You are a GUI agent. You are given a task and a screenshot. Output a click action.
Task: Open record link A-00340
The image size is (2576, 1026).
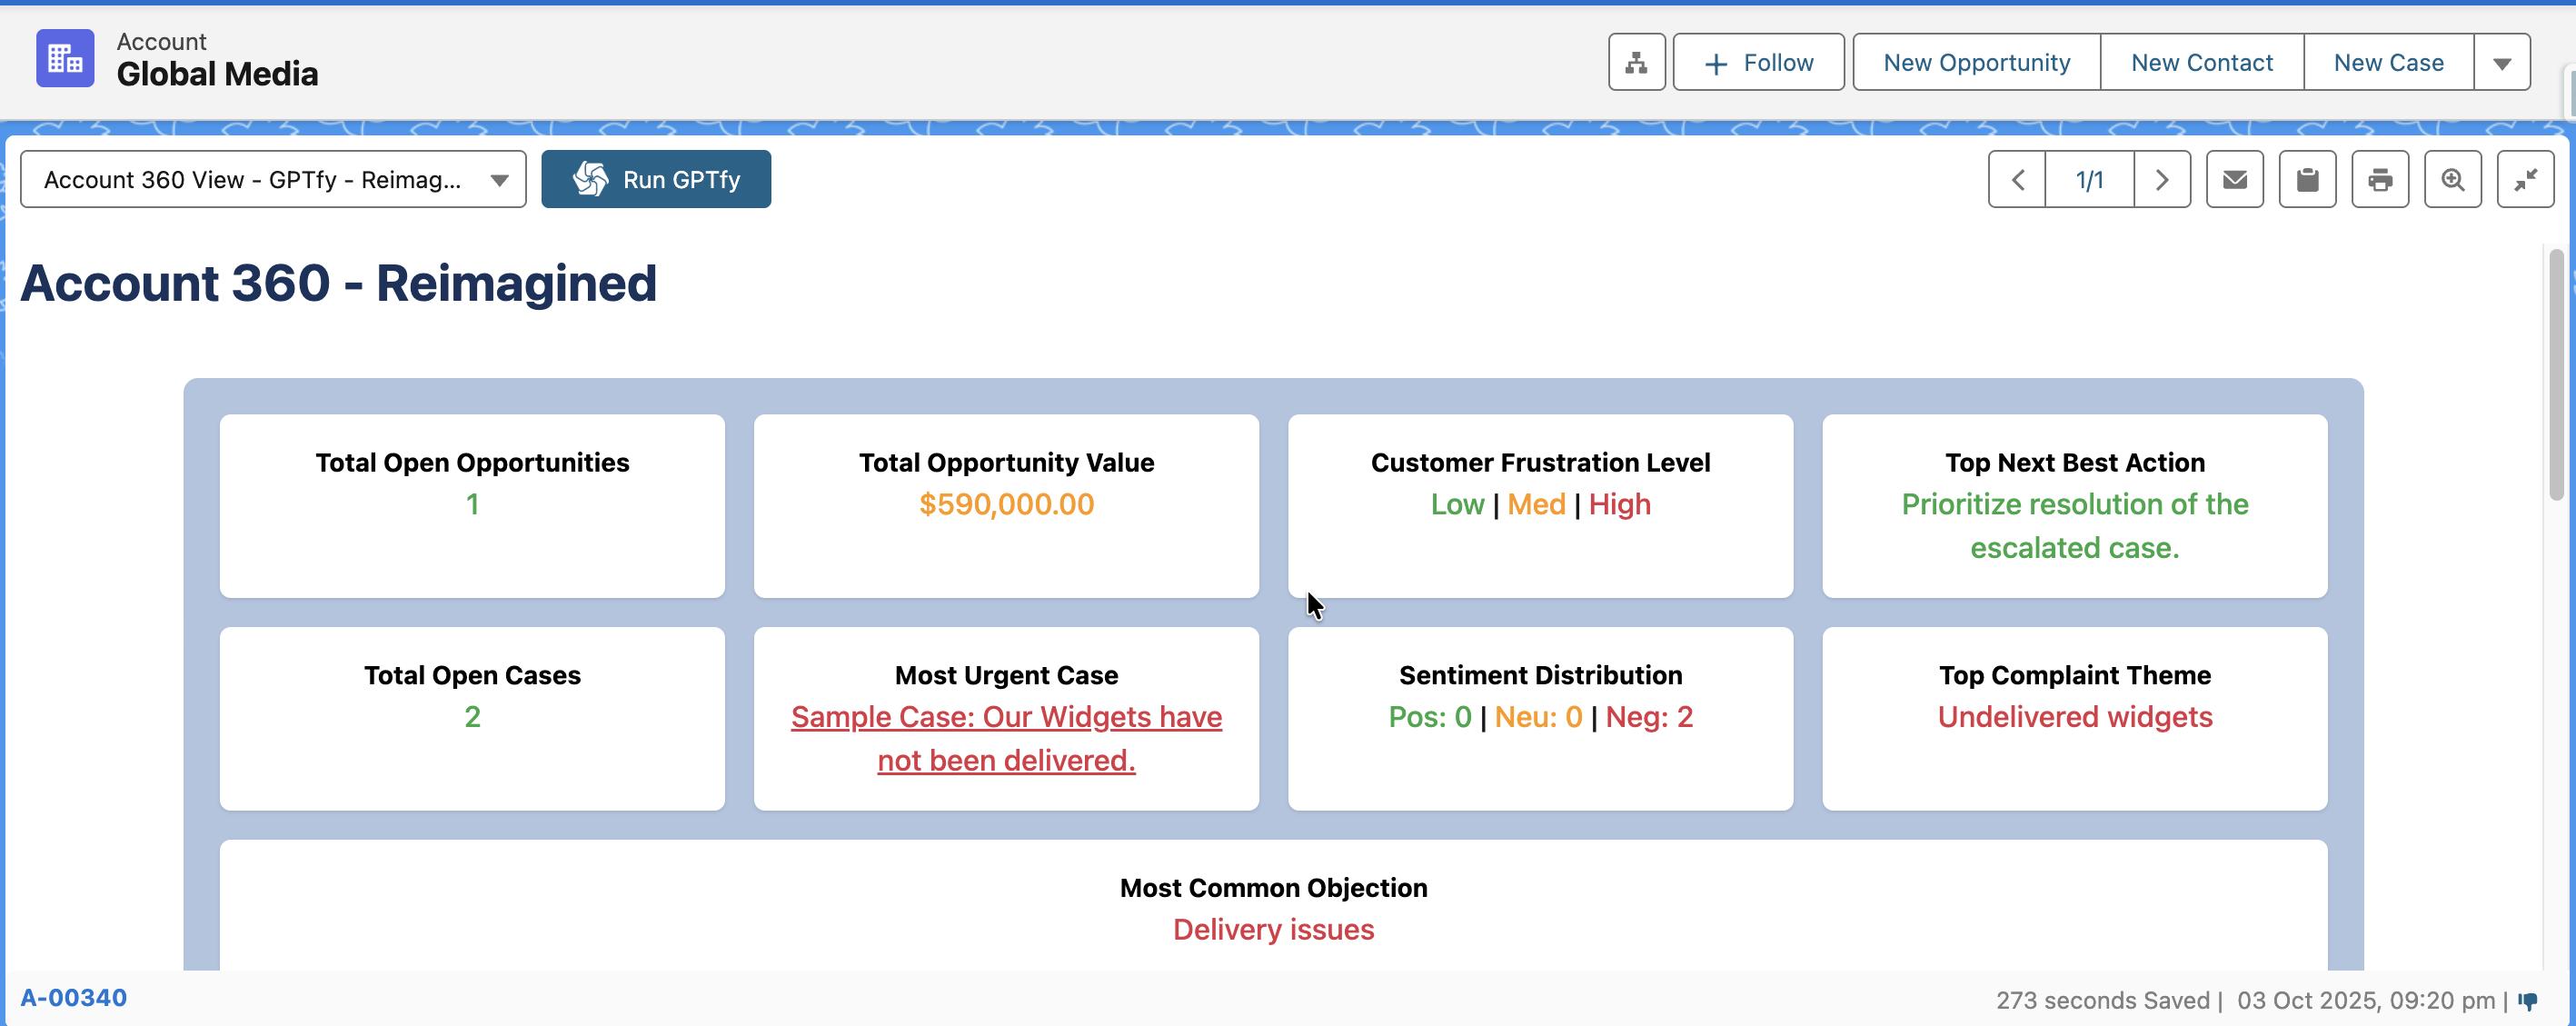(74, 997)
